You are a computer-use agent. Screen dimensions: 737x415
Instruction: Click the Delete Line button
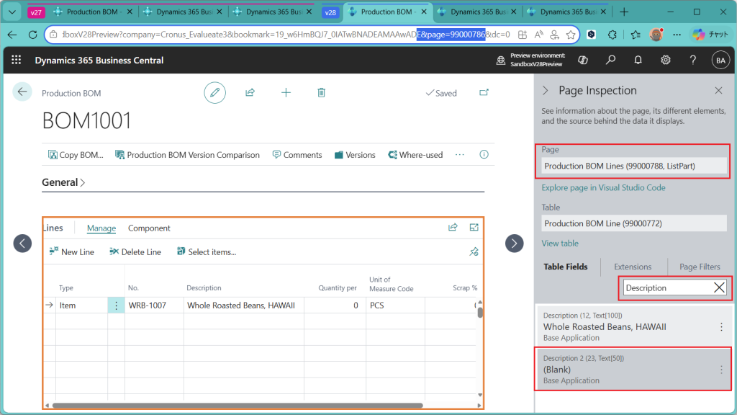pos(135,252)
